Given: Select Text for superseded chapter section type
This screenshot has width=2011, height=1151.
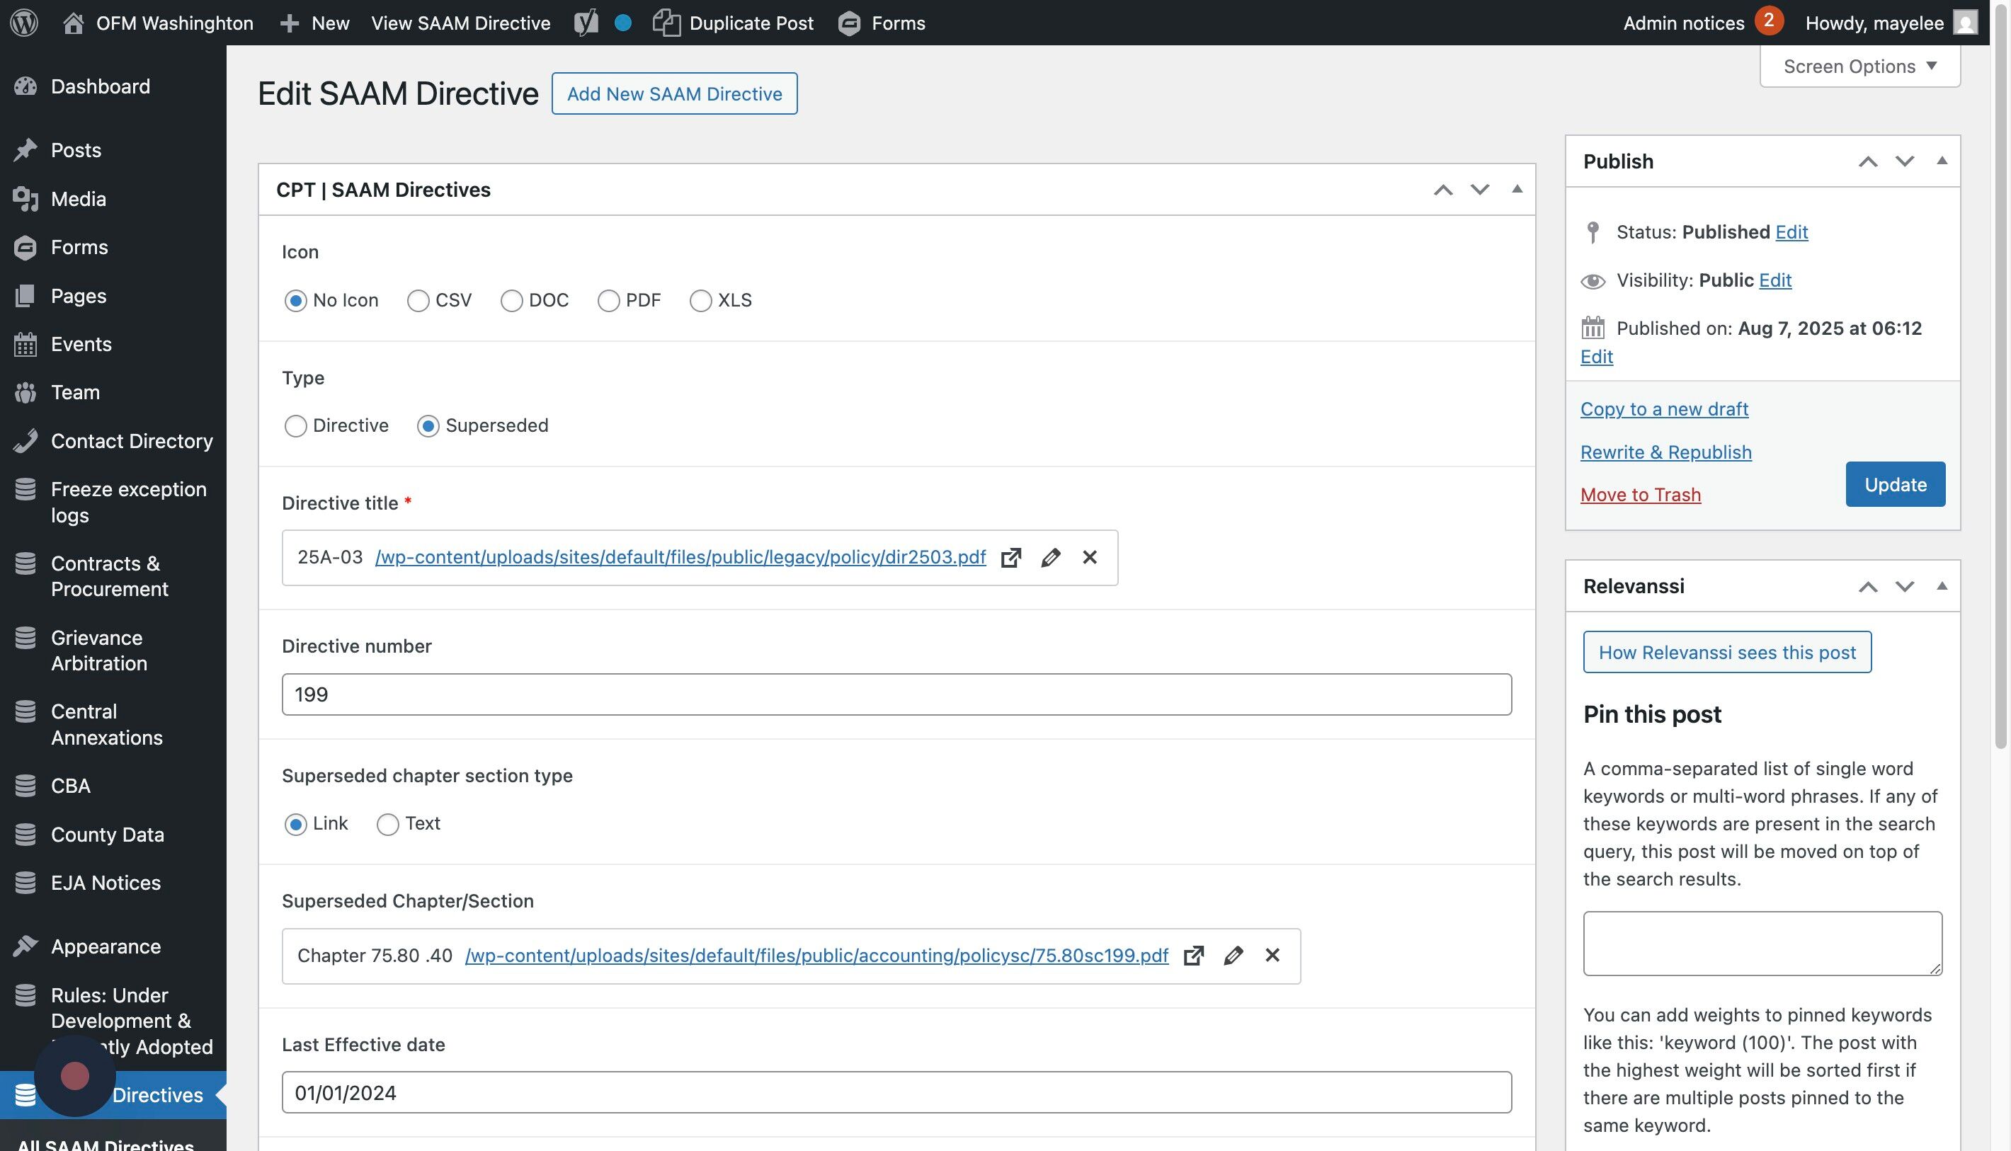Looking at the screenshot, I should [387, 825].
